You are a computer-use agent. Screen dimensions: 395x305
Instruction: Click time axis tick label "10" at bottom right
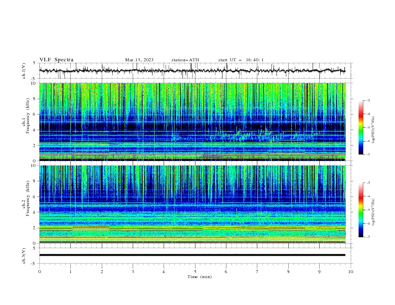pyautogui.click(x=351, y=272)
